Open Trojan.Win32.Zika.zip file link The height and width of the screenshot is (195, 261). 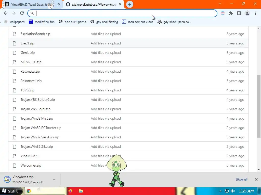click(37, 147)
